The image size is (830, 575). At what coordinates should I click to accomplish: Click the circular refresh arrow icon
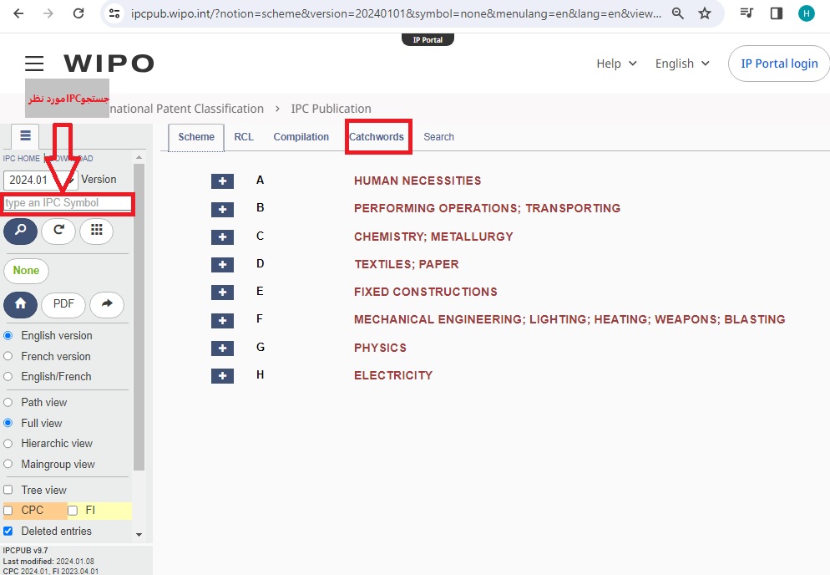[x=58, y=231]
